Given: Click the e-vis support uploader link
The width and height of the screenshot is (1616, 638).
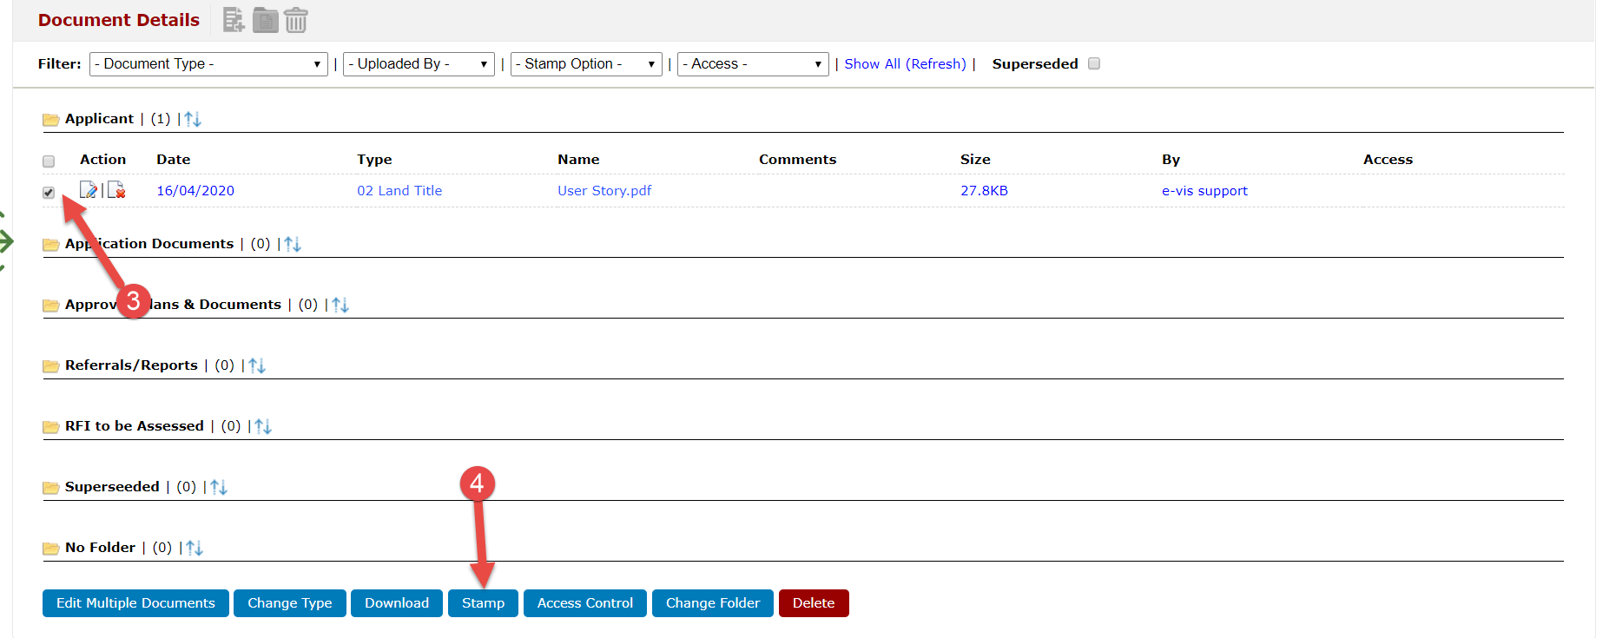Looking at the screenshot, I should pos(1204,191).
